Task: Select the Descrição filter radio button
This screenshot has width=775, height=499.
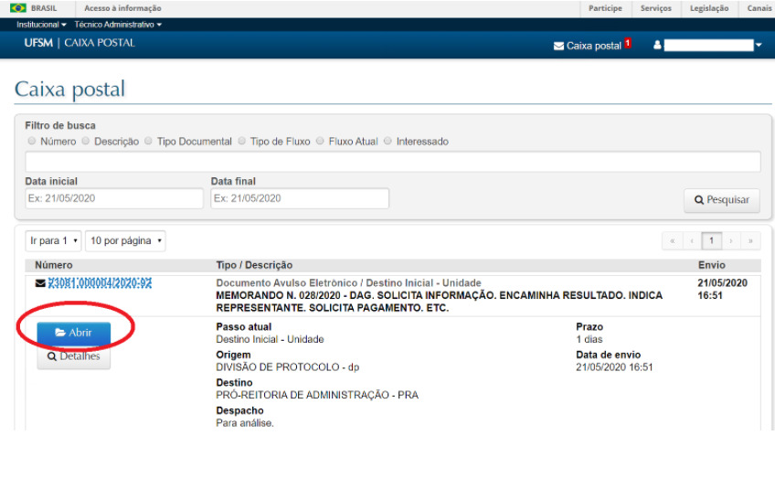Action: click(86, 142)
